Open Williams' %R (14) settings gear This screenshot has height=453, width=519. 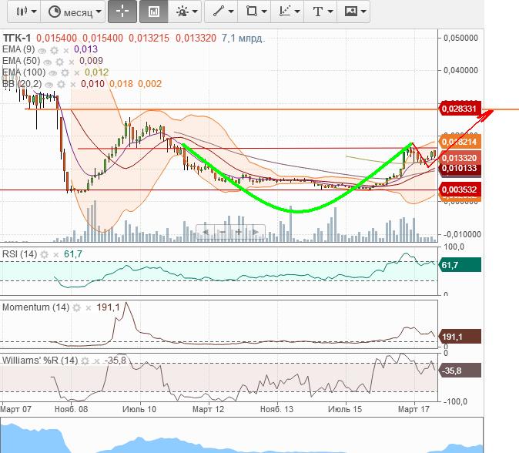click(85, 361)
